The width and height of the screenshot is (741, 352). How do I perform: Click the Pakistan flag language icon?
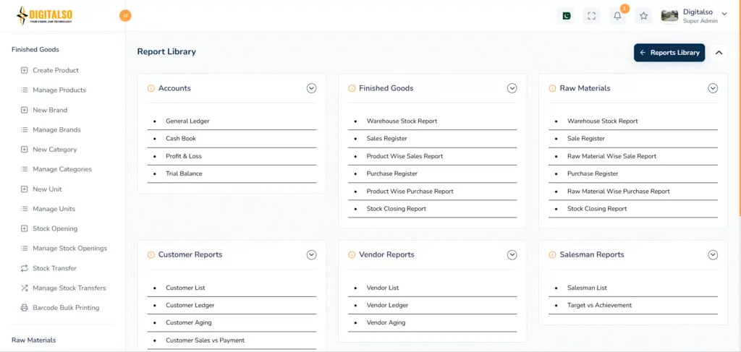click(565, 16)
